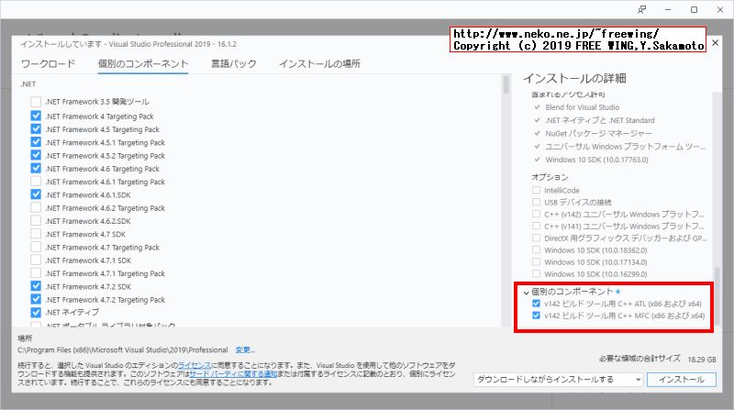Enable .NET Framework 4.7 Targeting Pack
The image size is (734, 410).
point(36,247)
